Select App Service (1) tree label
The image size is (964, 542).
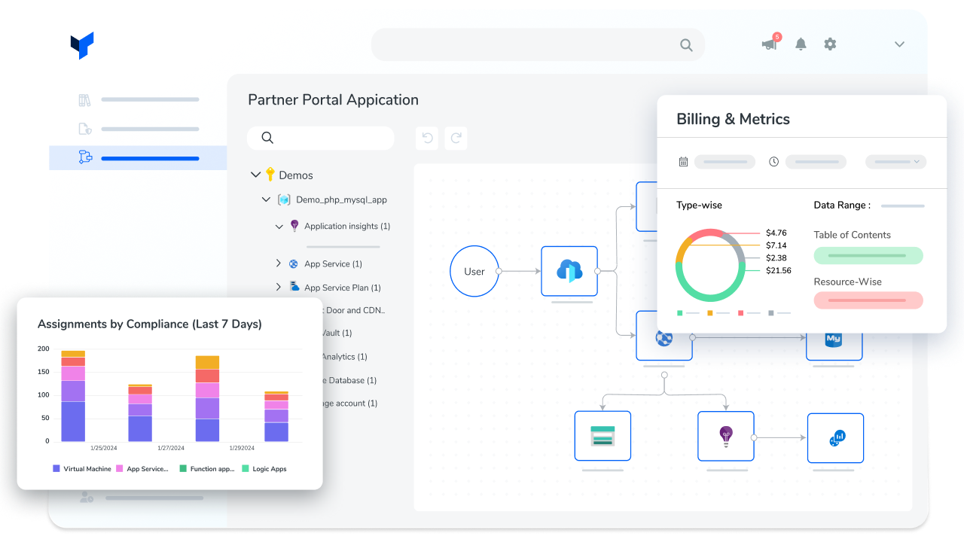(x=333, y=264)
